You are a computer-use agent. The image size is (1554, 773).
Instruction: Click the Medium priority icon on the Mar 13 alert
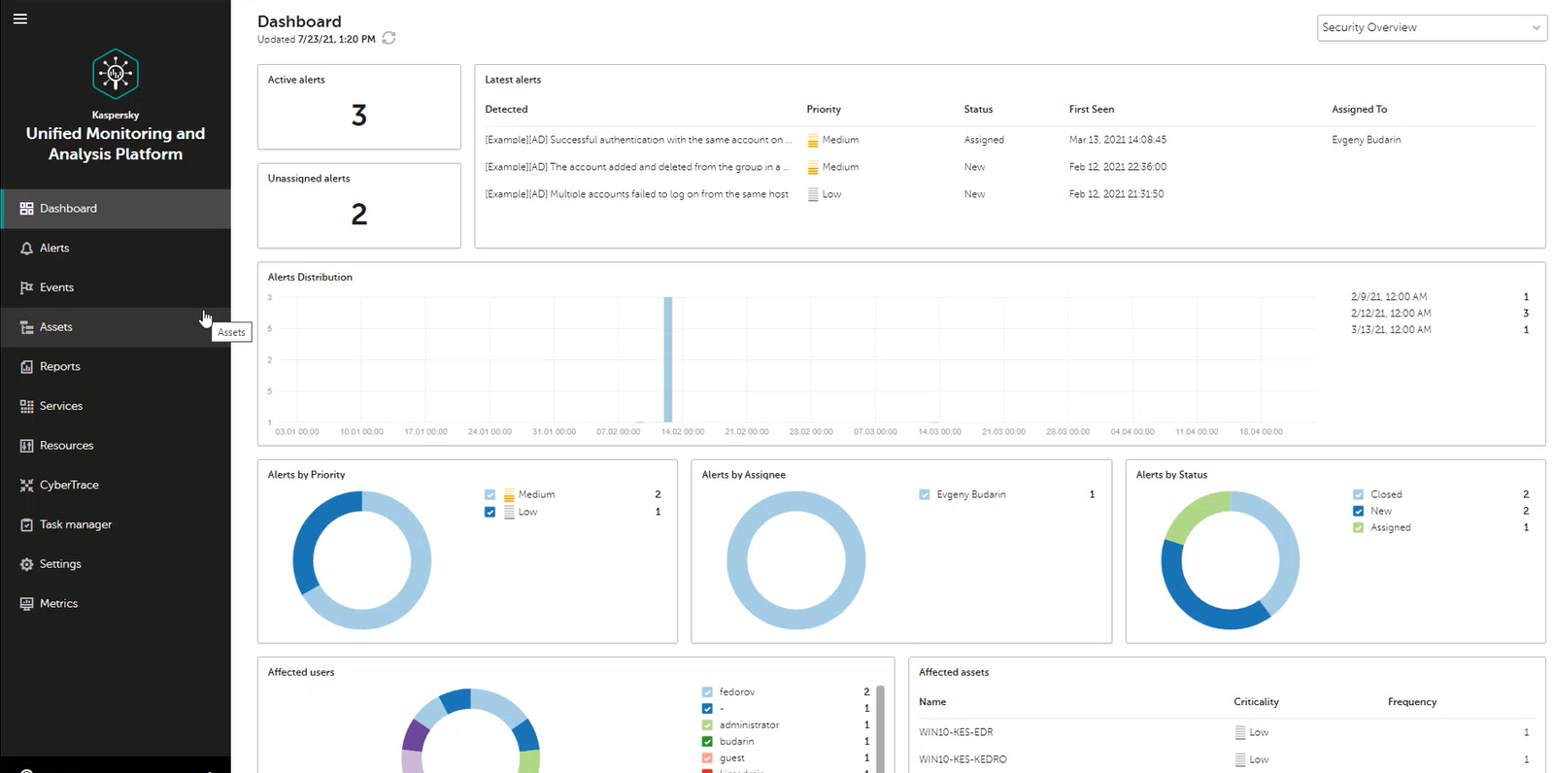[x=813, y=140]
